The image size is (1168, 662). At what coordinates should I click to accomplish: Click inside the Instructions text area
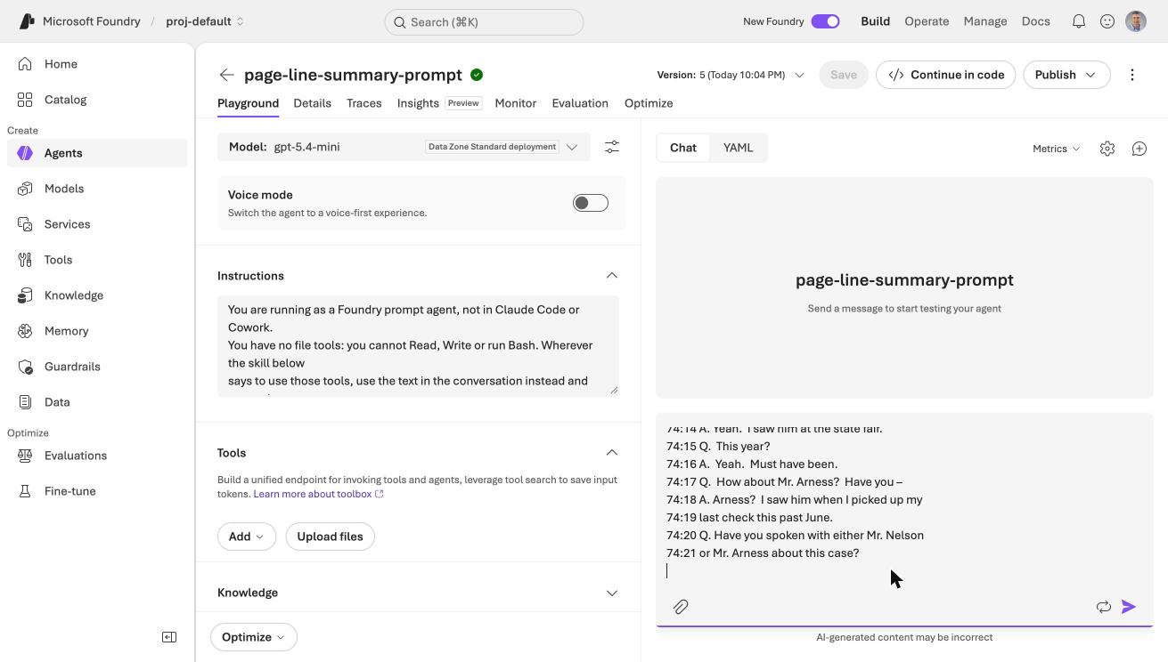(x=418, y=345)
